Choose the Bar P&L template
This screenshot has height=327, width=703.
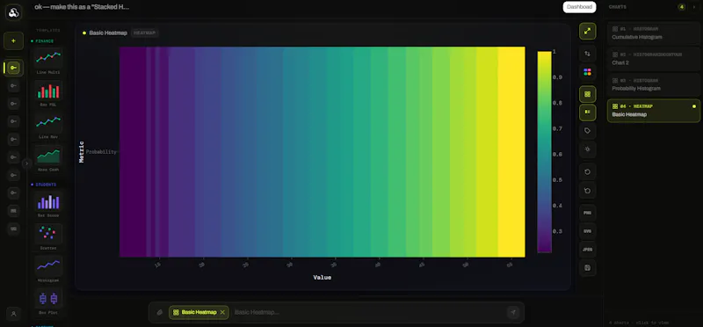(x=48, y=94)
